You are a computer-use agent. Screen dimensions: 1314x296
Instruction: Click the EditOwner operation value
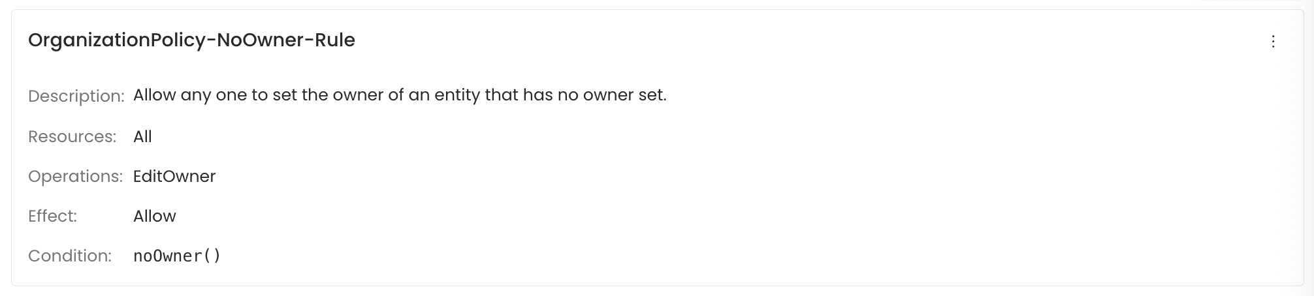(x=174, y=177)
